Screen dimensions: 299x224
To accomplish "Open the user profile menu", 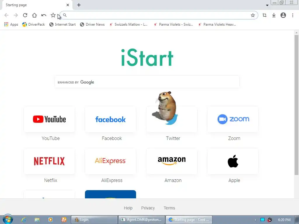I will [x=283, y=15].
